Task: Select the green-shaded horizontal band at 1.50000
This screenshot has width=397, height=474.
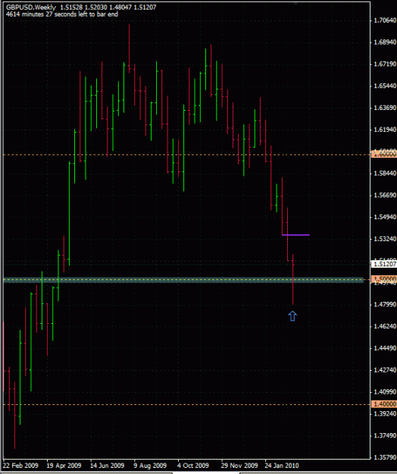Action: 183,280
